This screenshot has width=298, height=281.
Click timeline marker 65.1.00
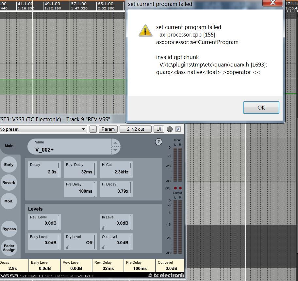pos(106,4)
